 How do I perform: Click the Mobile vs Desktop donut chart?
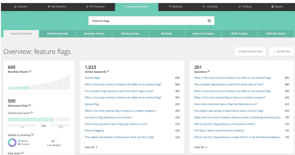point(12,143)
